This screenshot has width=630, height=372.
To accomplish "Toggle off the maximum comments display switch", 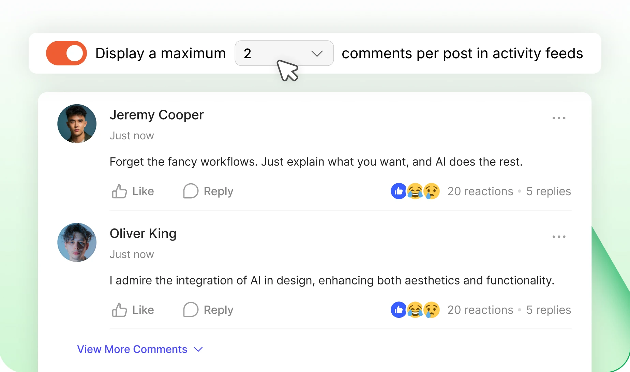I will tap(66, 53).
